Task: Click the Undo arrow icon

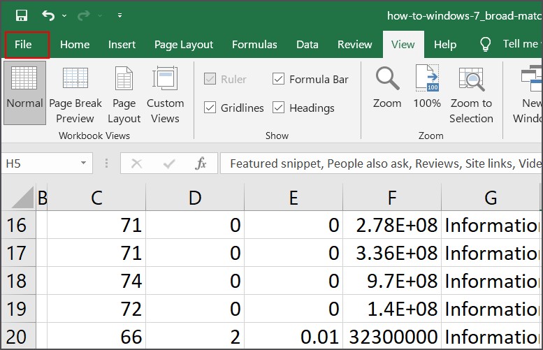Action: point(48,15)
